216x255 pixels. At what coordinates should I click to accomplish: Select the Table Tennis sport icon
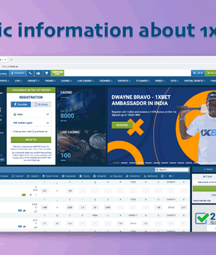(x=50, y=176)
